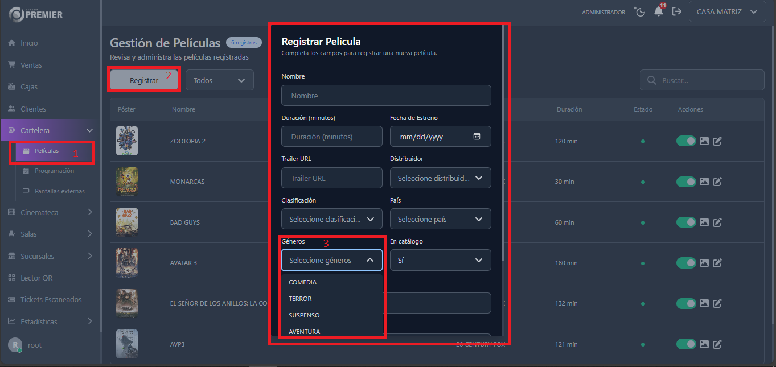Toggle dark mode moon icon
Image resolution: width=776 pixels, height=367 pixels.
[x=639, y=12]
